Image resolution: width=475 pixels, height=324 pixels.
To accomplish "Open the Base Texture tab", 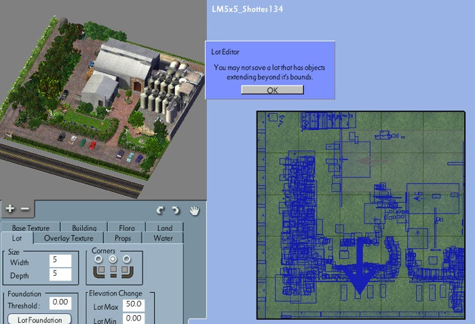I will pos(31,228).
